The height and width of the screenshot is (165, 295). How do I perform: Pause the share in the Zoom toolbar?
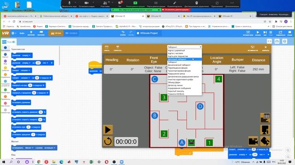pyautogui.click(x=156, y=4)
